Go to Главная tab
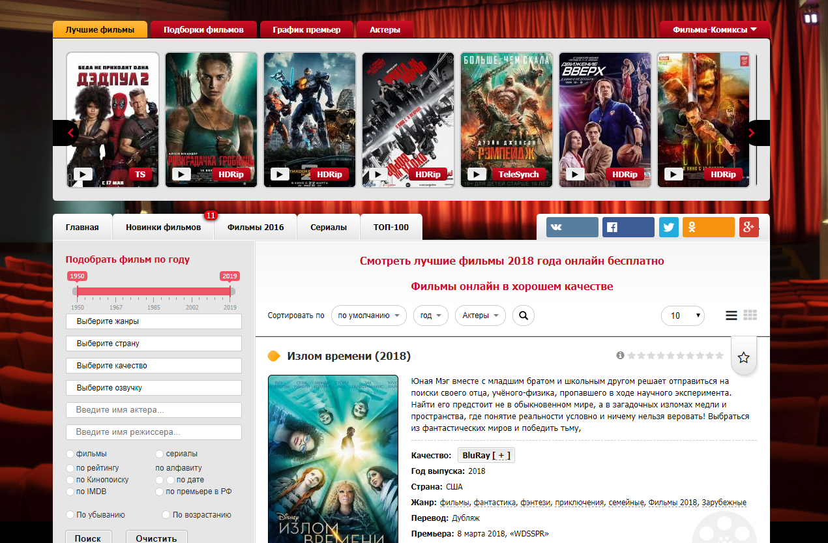The image size is (828, 543). 82,227
